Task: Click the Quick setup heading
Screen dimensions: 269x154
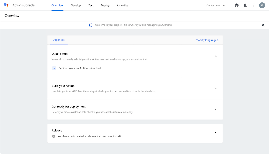Action: 60,54
